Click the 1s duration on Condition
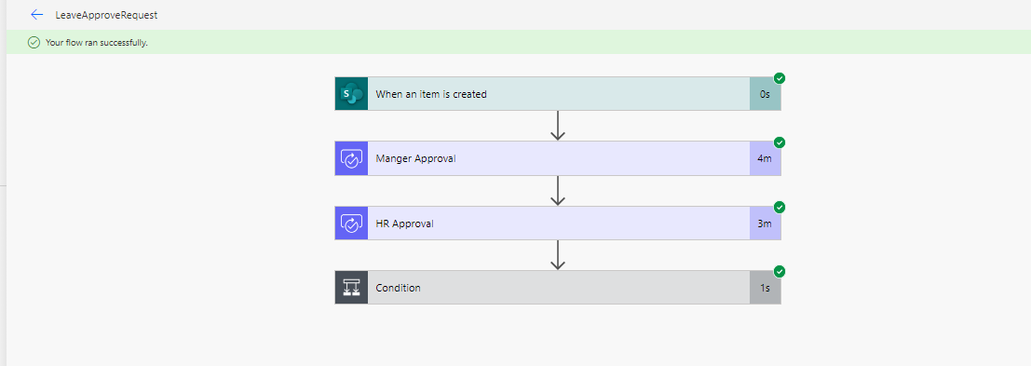 click(x=765, y=288)
